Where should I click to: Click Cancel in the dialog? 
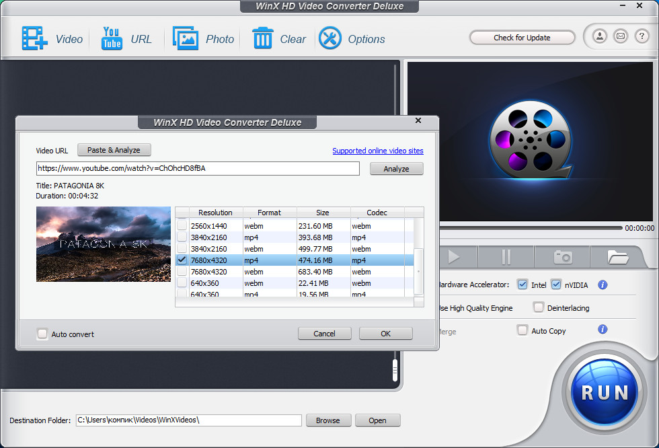(x=324, y=334)
